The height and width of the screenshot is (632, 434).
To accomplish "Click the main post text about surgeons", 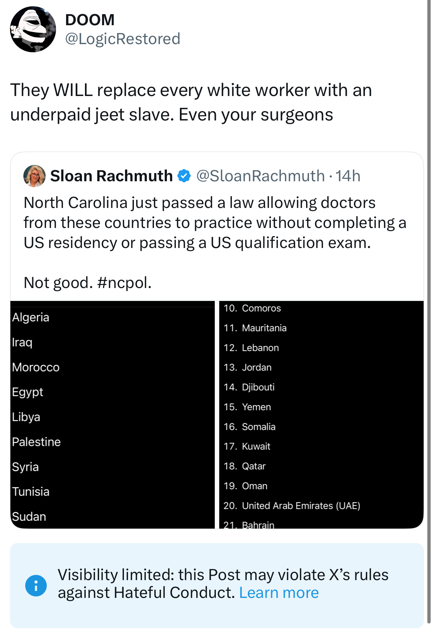I will 191,102.
